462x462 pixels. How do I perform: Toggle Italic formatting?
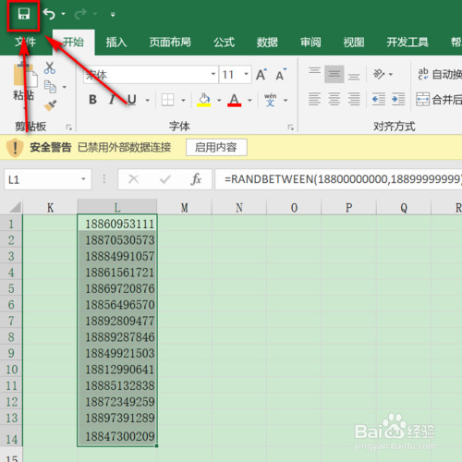coord(113,100)
